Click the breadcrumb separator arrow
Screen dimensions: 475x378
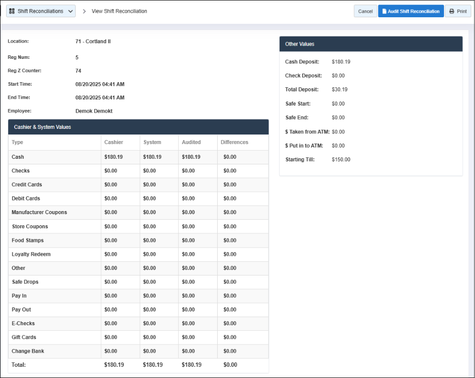[x=84, y=11]
